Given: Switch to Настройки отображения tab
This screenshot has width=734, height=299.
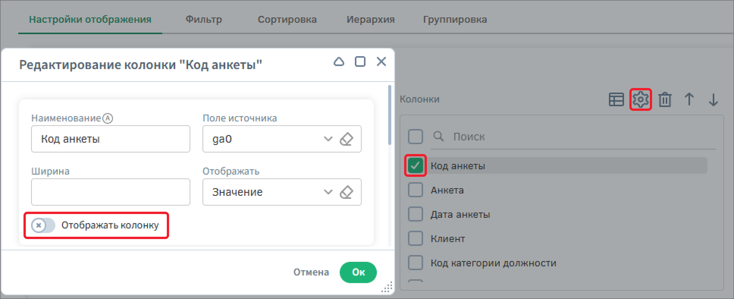Looking at the screenshot, I should pos(90,19).
